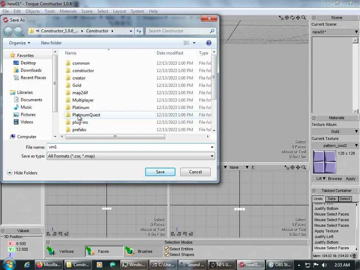The height and width of the screenshot is (270, 360).
Task: Click the Cancel button
Action: pos(195,172)
